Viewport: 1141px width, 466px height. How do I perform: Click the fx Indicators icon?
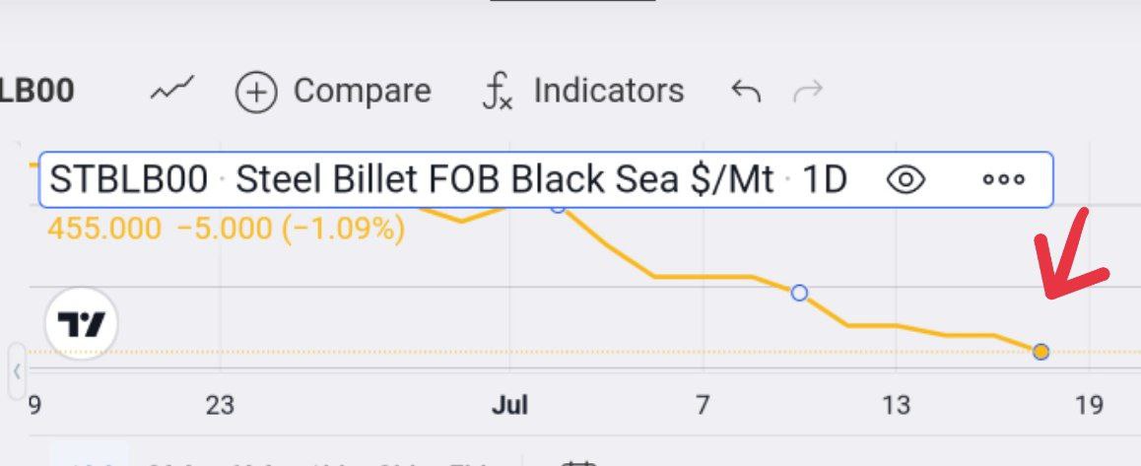(x=498, y=93)
